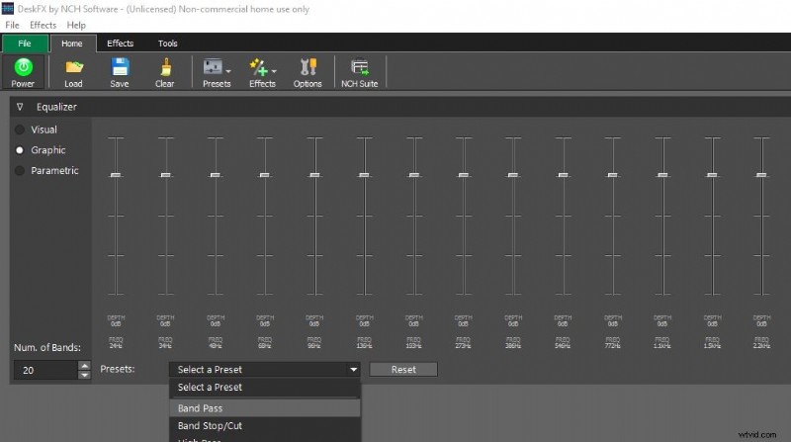Click the Clear brush icon
Image resolution: width=791 pixels, height=442 pixels.
165,67
